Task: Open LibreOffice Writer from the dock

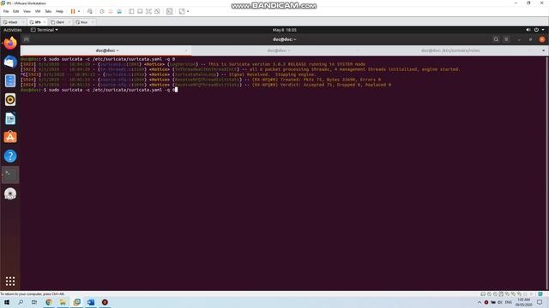Action: pyautogui.click(x=10, y=119)
